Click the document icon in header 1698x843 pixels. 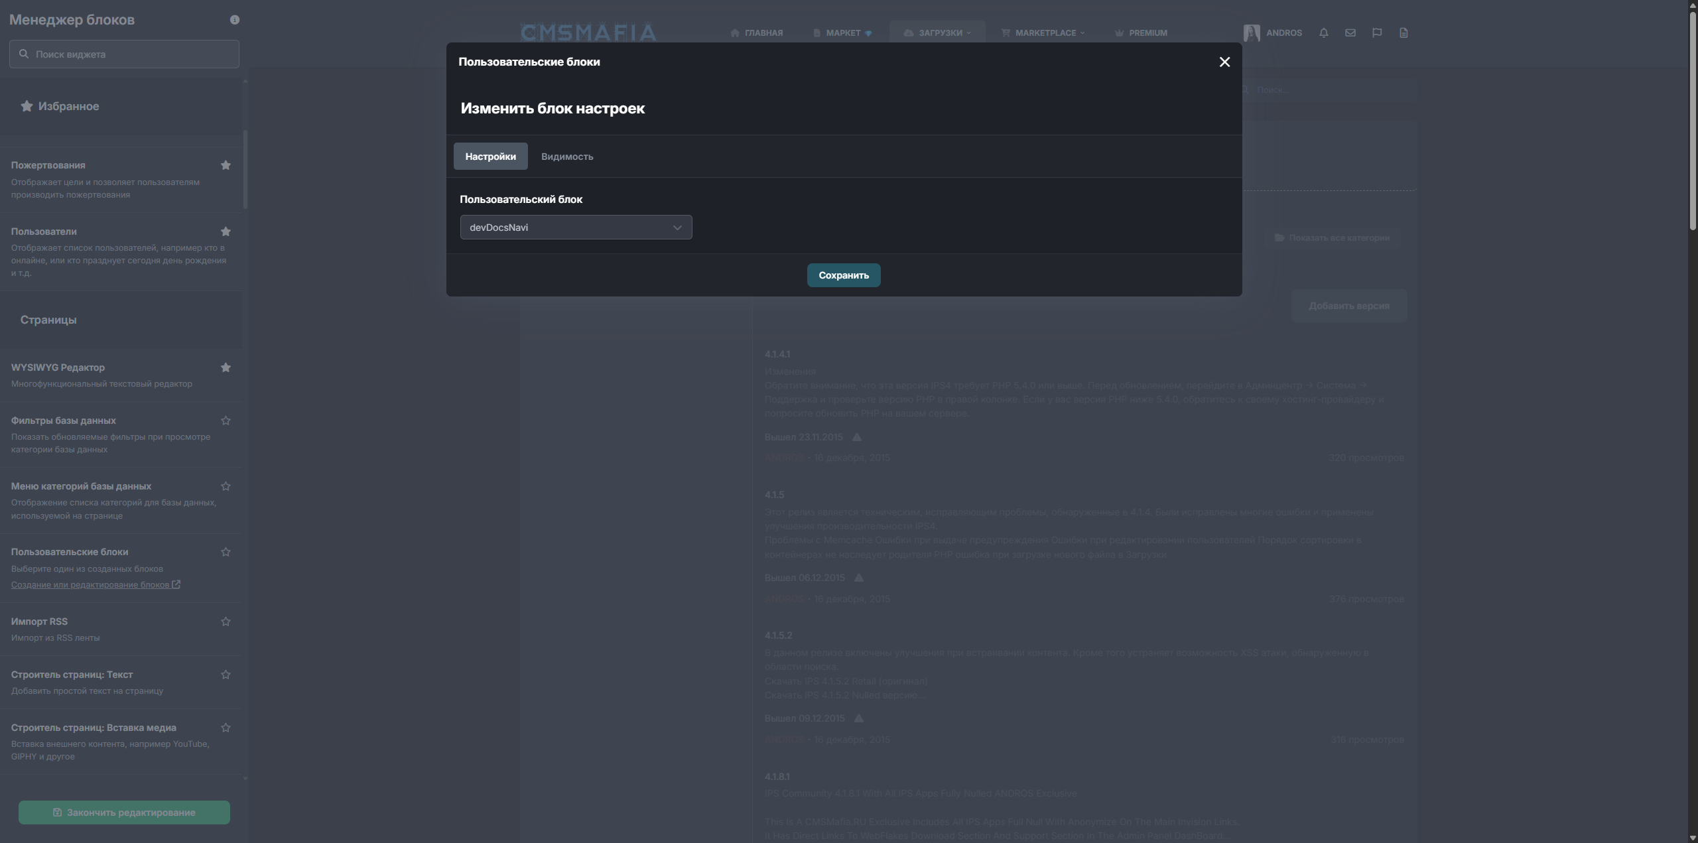click(x=1403, y=32)
